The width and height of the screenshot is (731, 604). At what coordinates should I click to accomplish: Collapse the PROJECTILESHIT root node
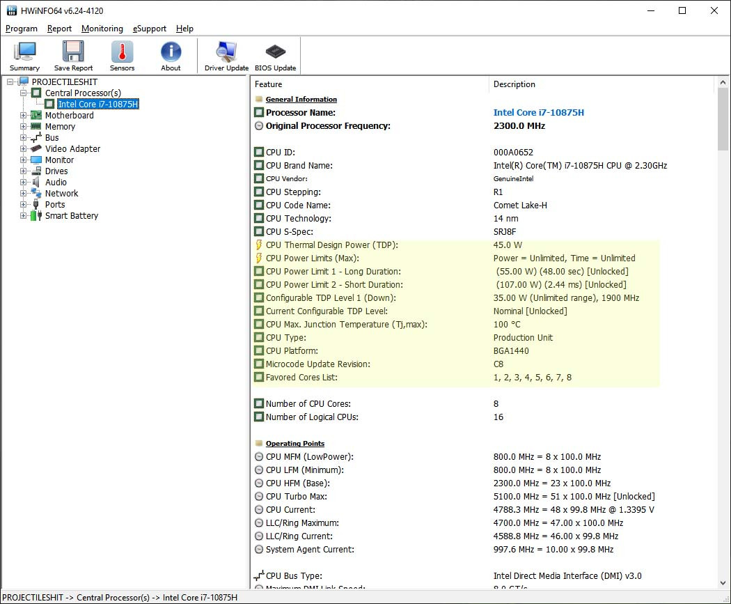10,82
